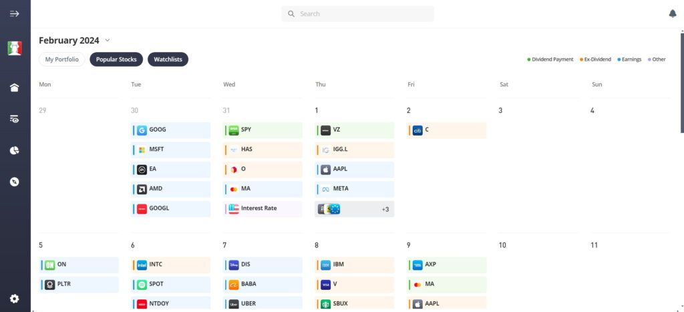Select the date 3 on Saturday
The width and height of the screenshot is (684, 312).
click(x=500, y=111)
